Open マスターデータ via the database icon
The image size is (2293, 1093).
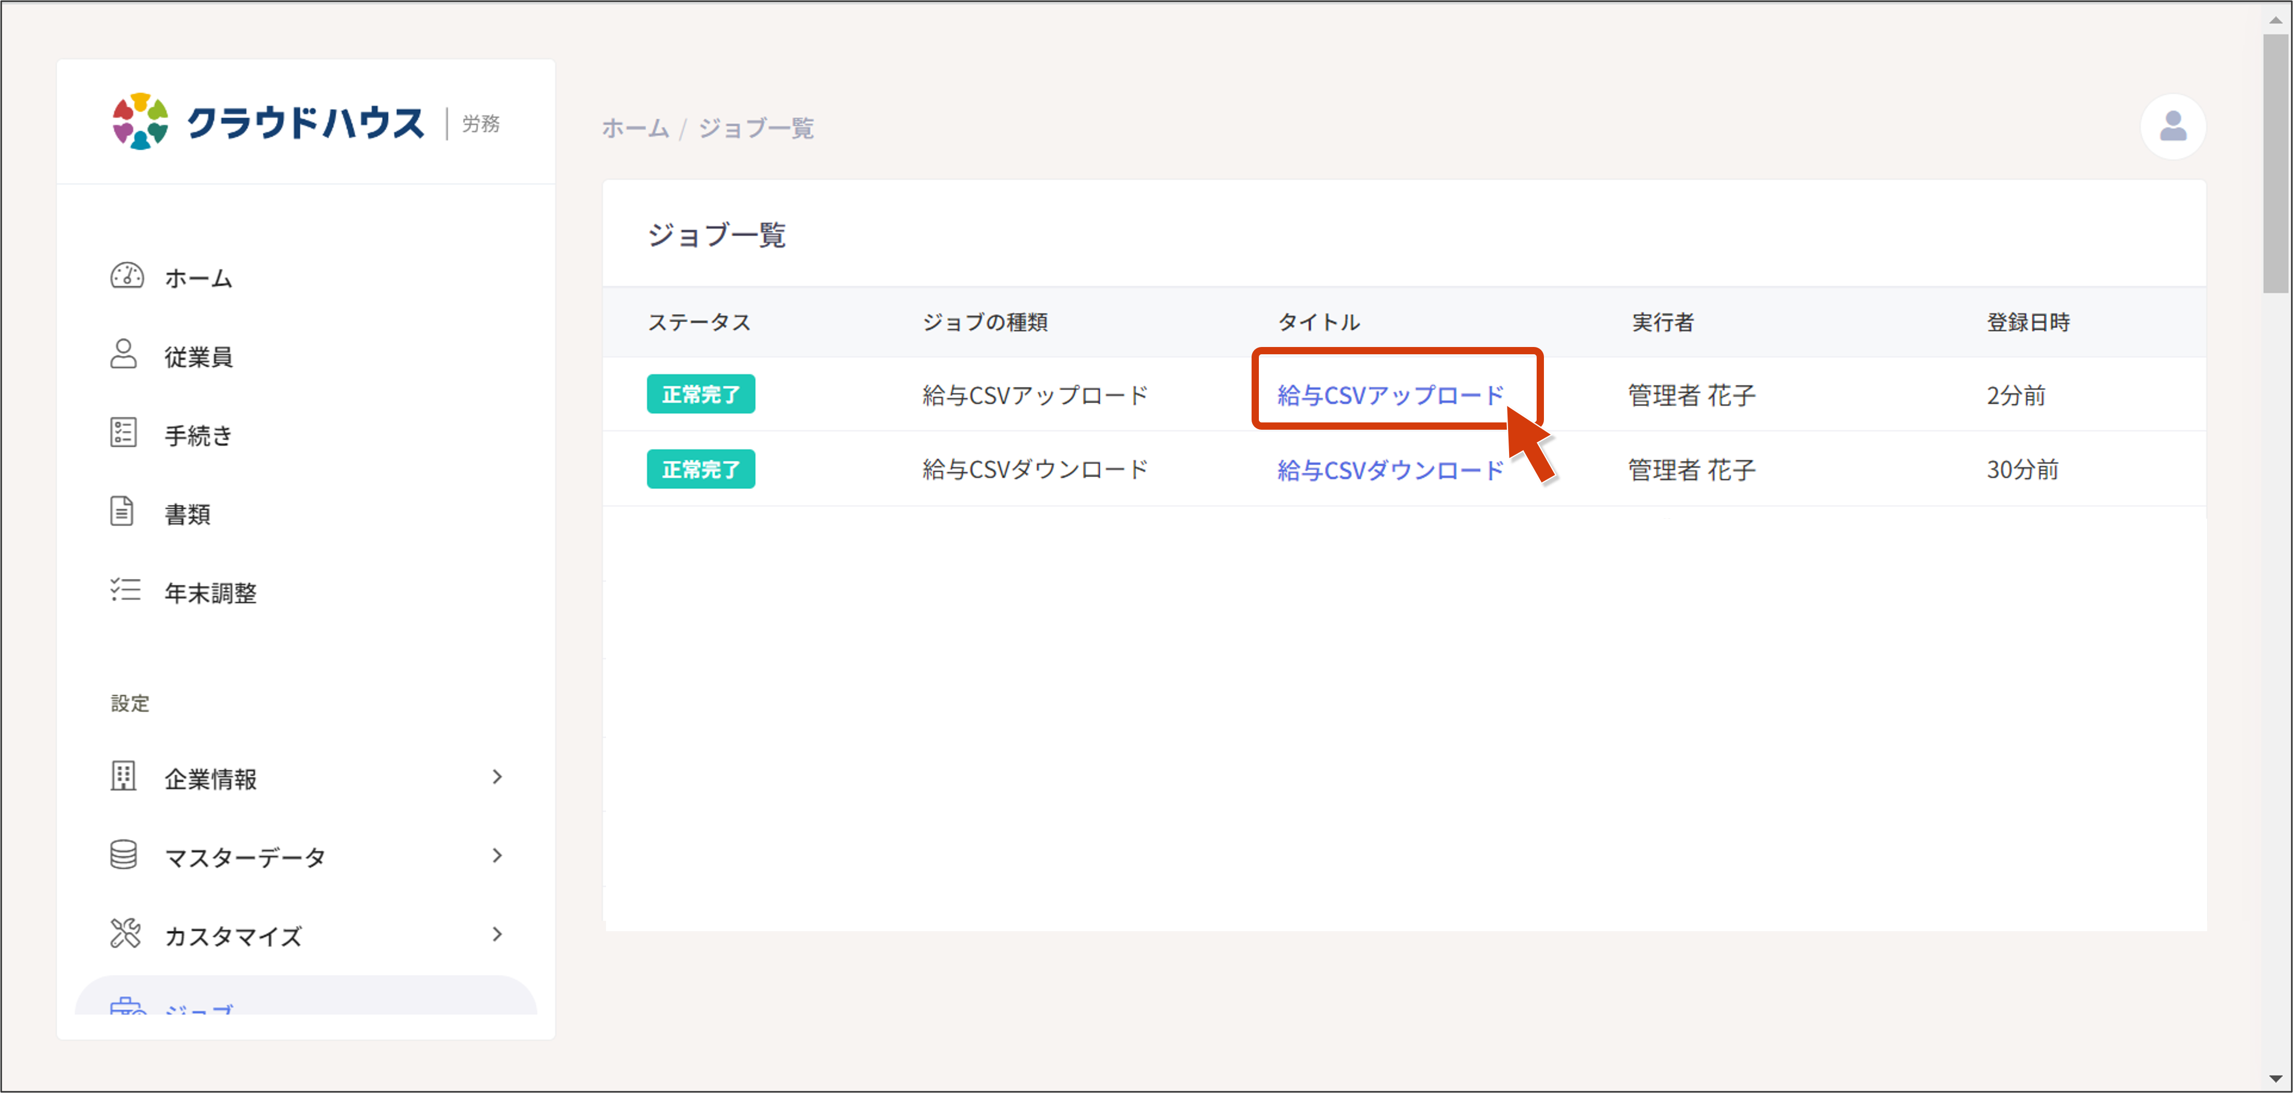tap(124, 855)
